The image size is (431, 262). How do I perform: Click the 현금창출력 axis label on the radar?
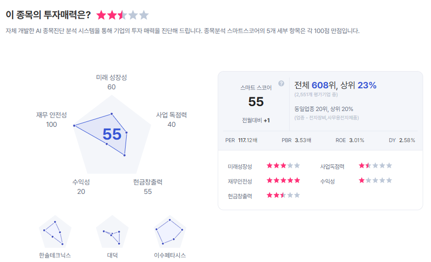coord(148,182)
